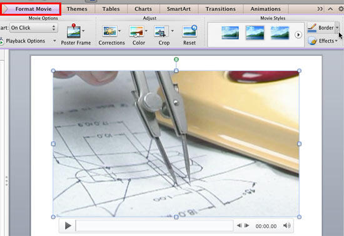344x236 pixels.
Task: Open the SmartArt tab
Action: (179, 9)
